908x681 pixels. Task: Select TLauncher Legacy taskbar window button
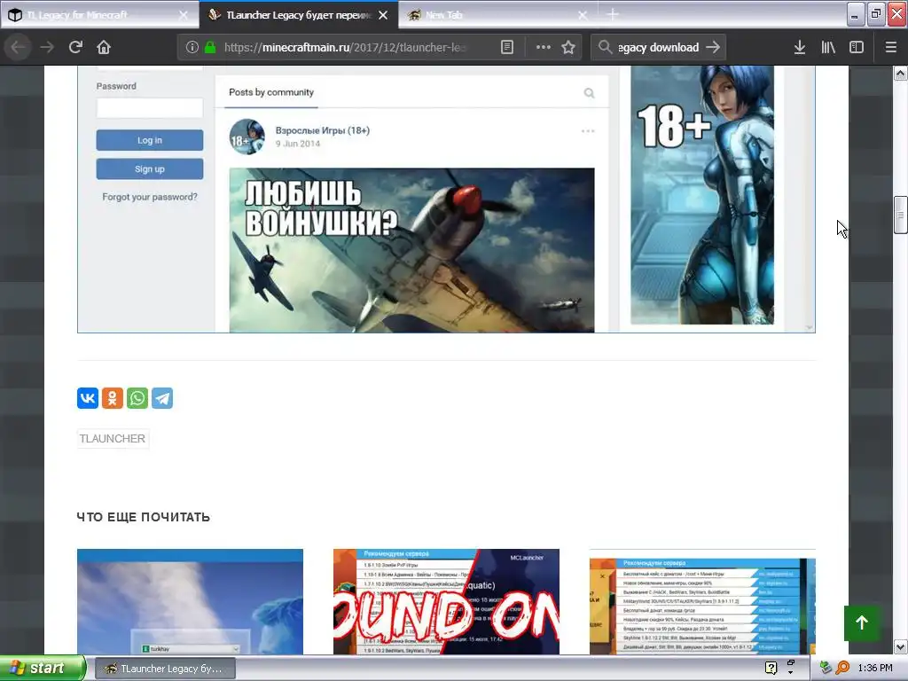pyautogui.click(x=165, y=669)
